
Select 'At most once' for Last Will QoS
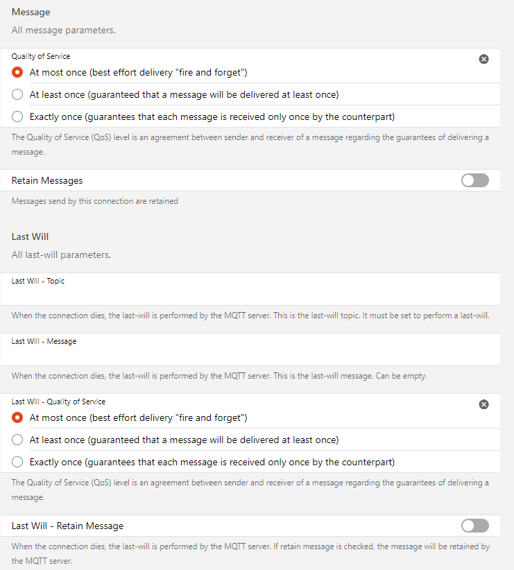click(x=17, y=417)
